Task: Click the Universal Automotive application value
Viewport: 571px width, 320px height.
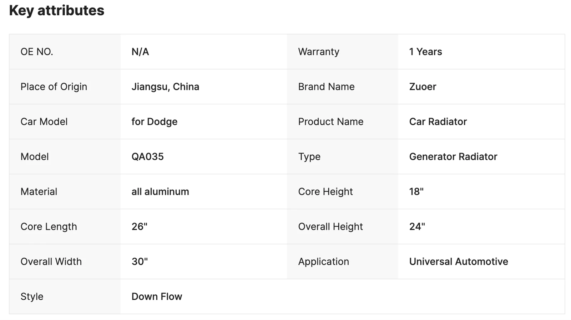Action: click(x=459, y=261)
